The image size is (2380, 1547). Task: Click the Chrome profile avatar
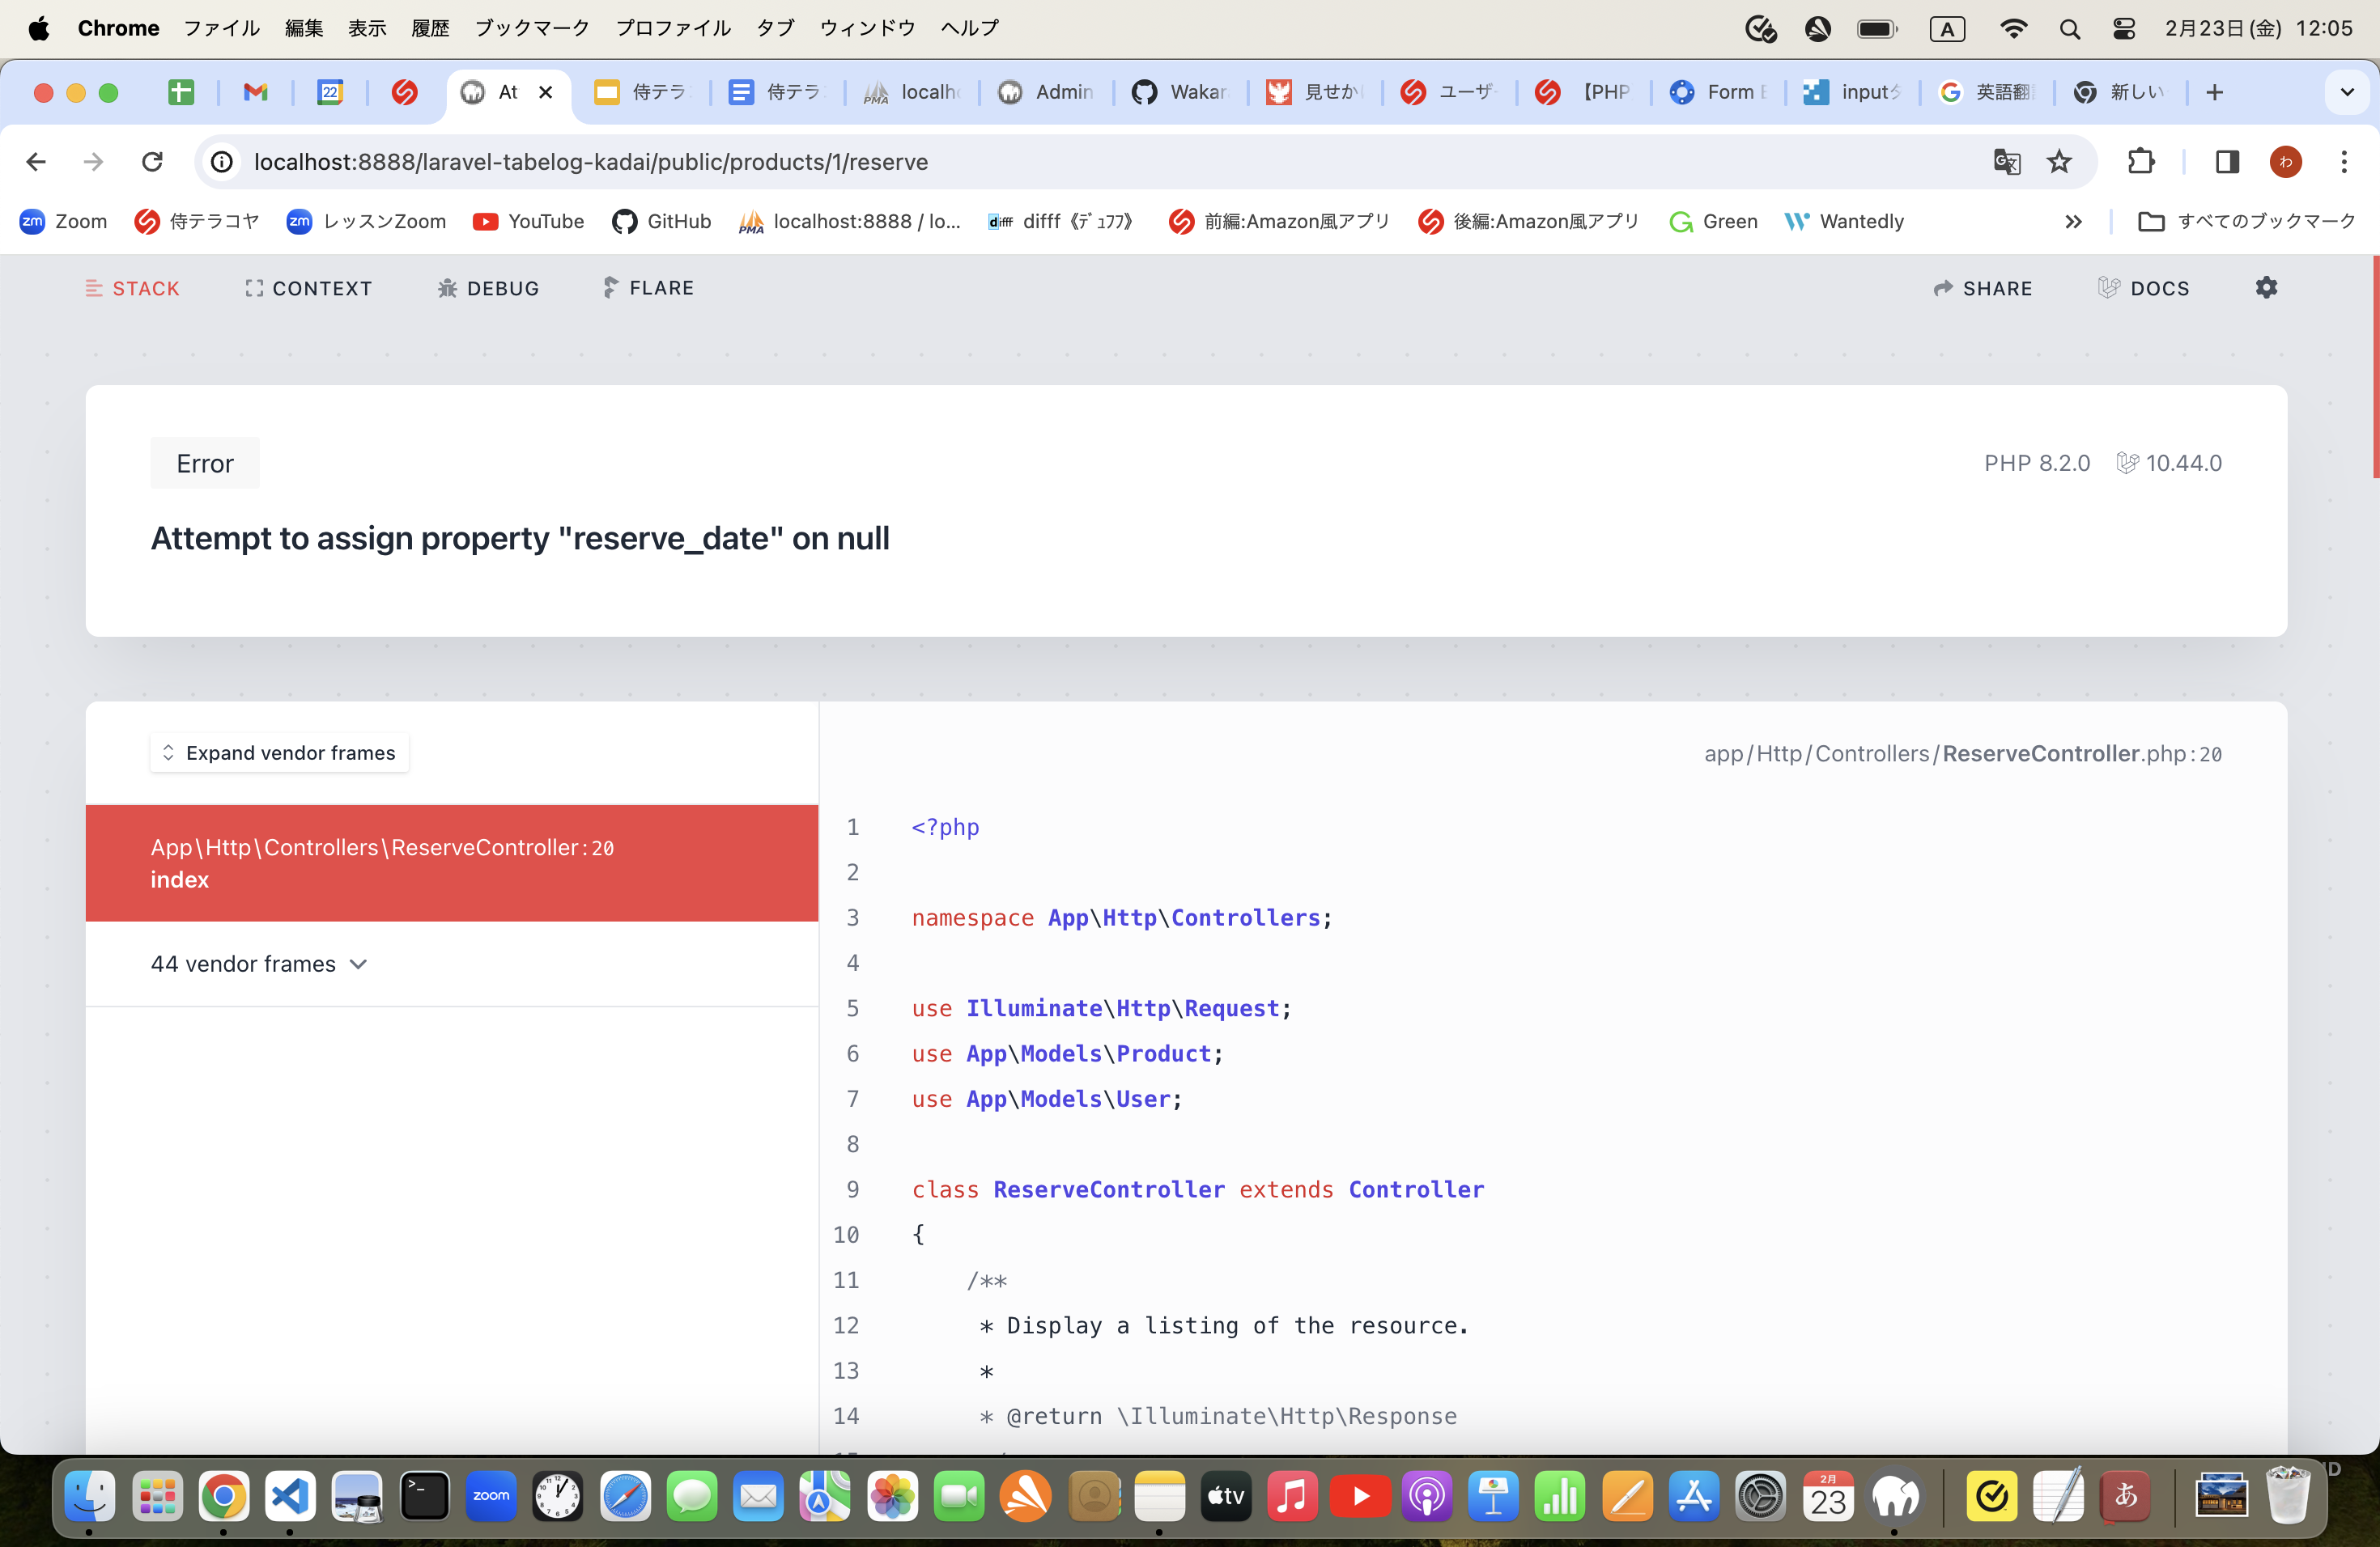[x=2286, y=161]
